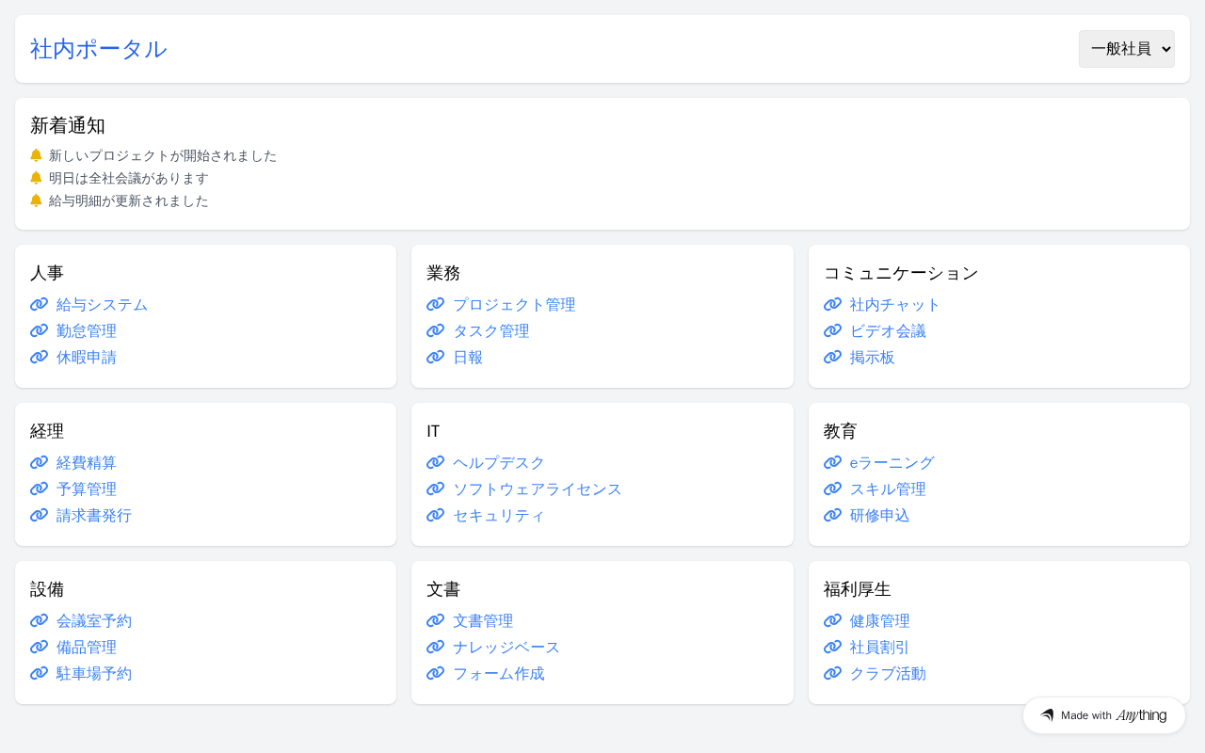Click the link icon beside eラーニング

pyautogui.click(x=832, y=462)
